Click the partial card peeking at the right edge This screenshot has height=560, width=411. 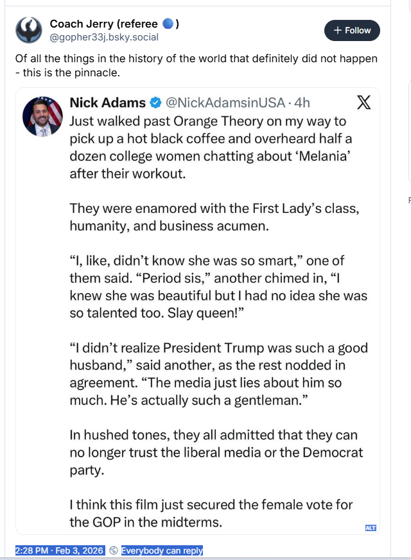pyautogui.click(x=408, y=199)
